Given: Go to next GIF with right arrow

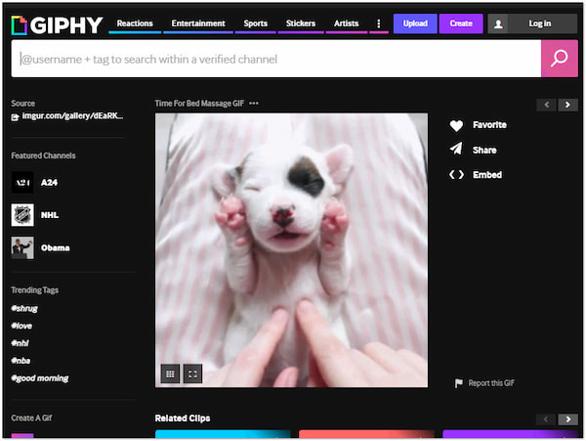Looking at the screenshot, I should tap(567, 105).
